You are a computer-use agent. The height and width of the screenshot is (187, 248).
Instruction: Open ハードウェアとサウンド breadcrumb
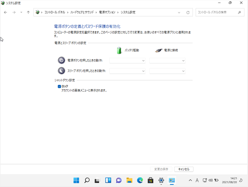click(82, 12)
